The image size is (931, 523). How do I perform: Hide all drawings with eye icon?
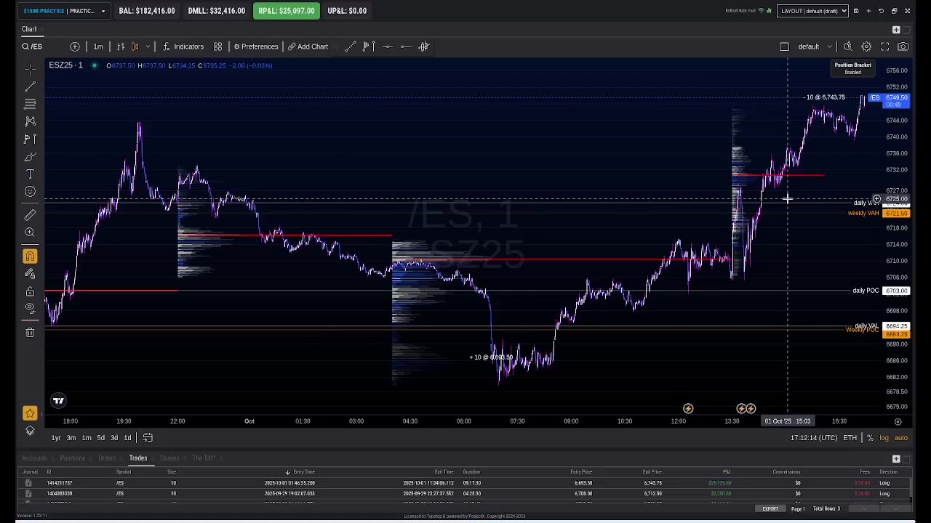tap(30, 309)
